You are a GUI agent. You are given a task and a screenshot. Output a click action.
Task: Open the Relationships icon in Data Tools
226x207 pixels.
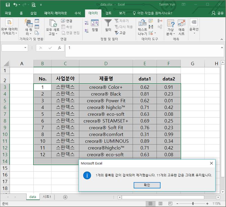pyautogui.click(x=160, y=27)
